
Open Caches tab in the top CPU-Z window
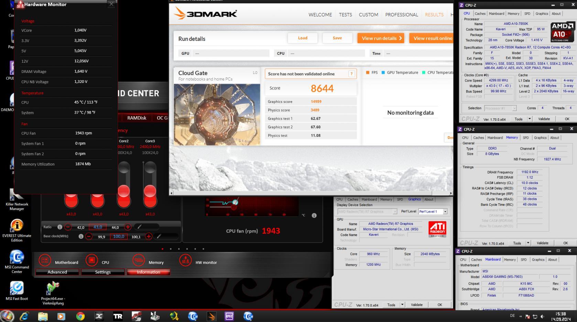click(480, 14)
